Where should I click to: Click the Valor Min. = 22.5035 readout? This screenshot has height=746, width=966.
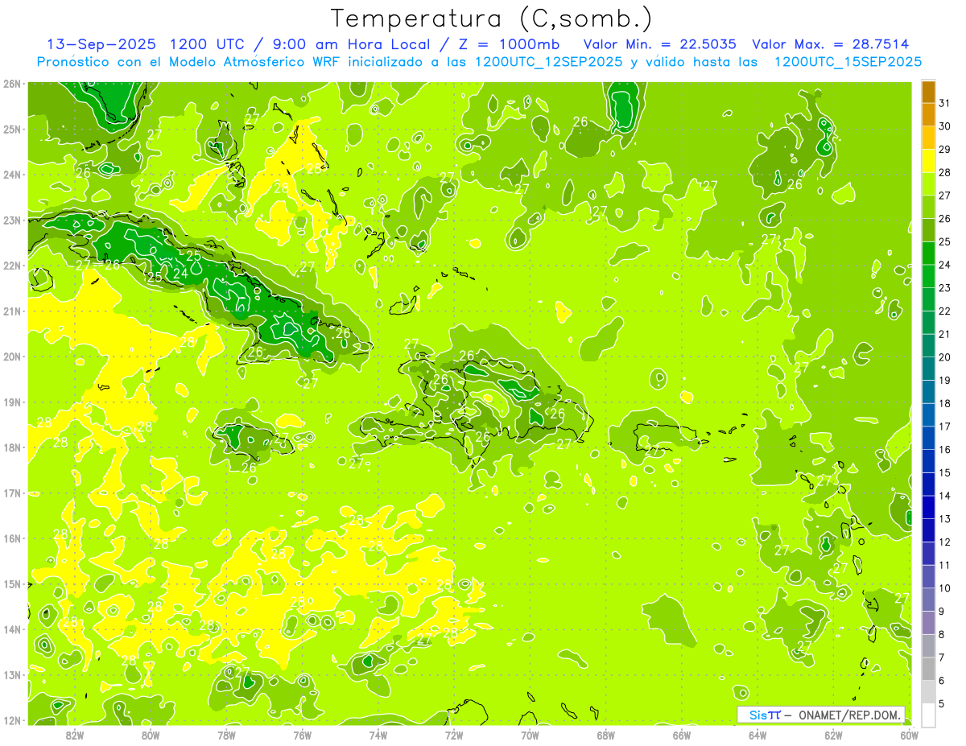[x=659, y=44]
